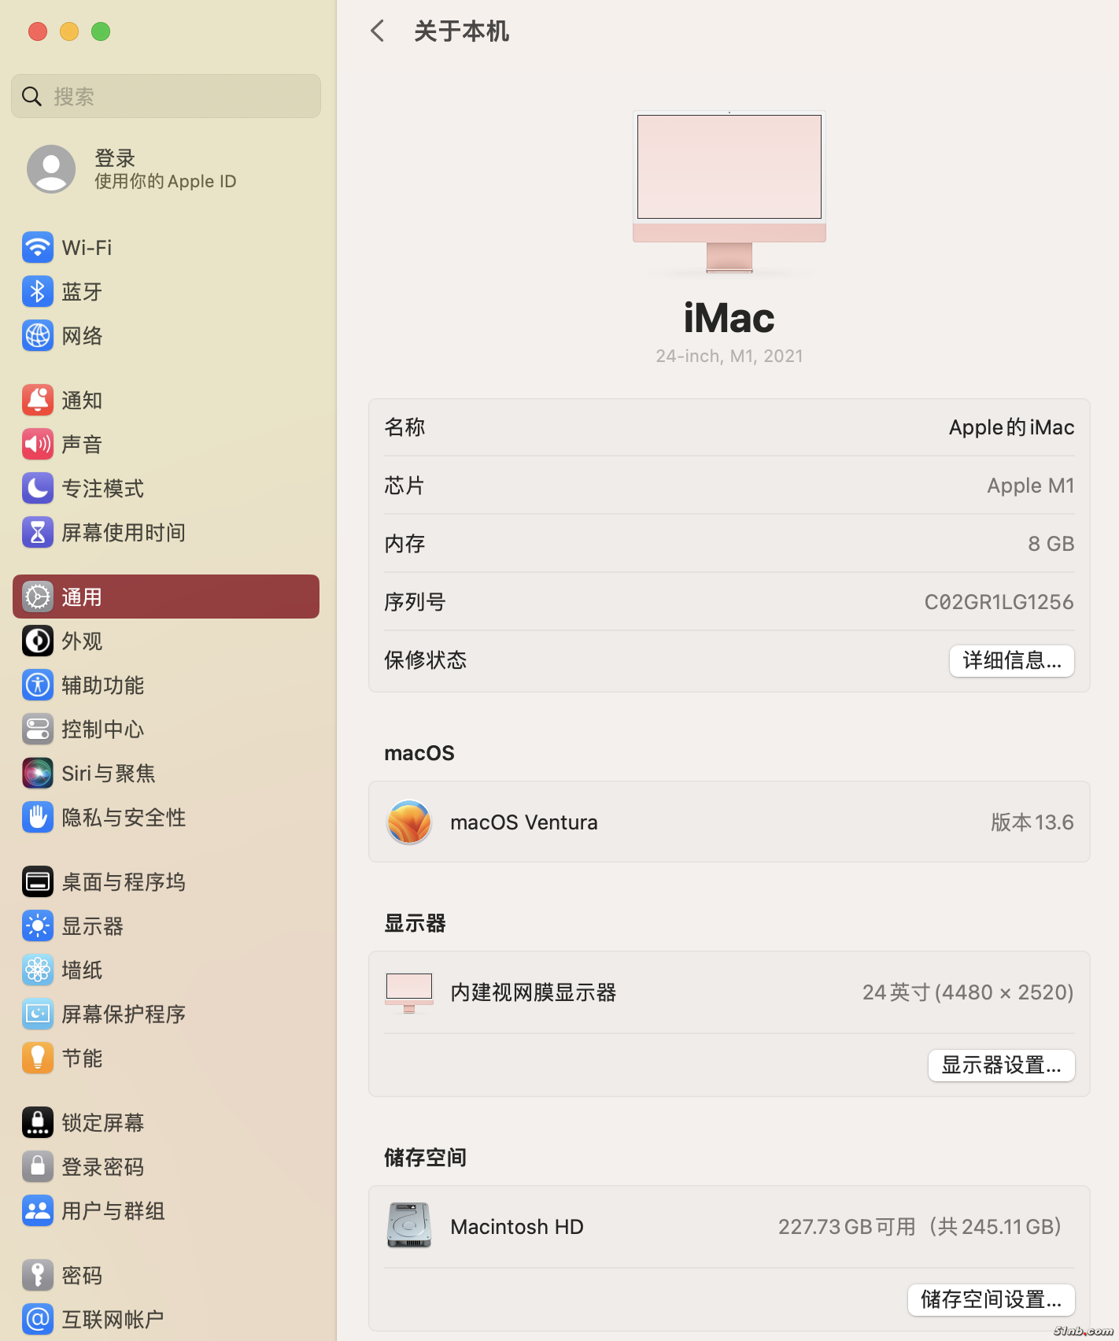1119x1341 pixels.
Task: Go back using the chevron arrow
Action: [378, 31]
